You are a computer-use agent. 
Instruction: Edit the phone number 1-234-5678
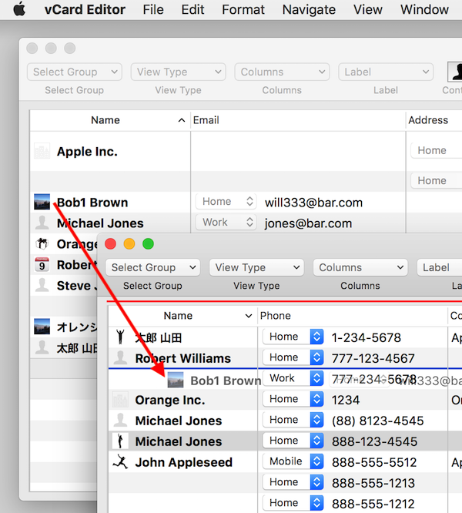(x=367, y=337)
